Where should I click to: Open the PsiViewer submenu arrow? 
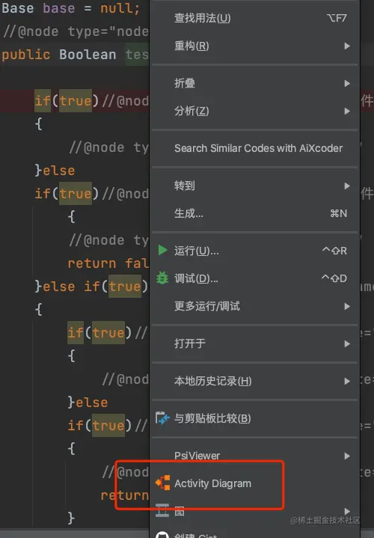pyautogui.click(x=347, y=456)
